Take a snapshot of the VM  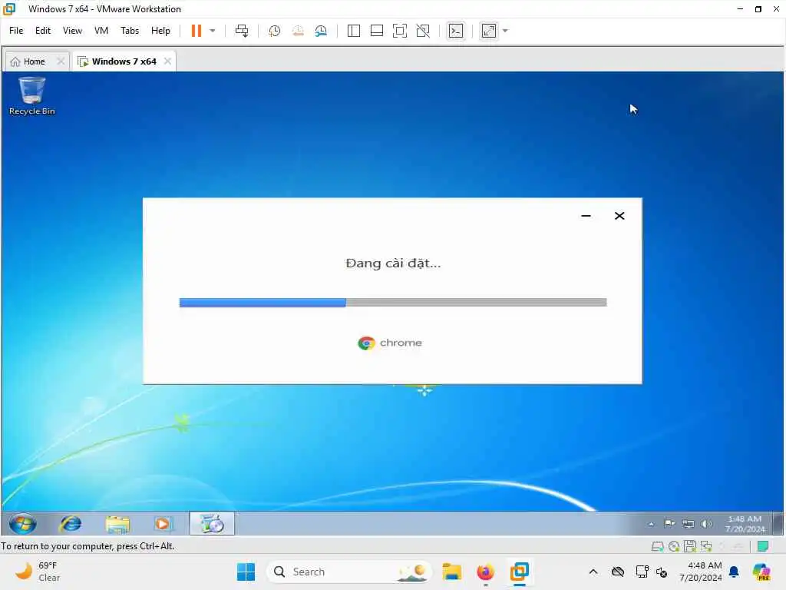(274, 31)
